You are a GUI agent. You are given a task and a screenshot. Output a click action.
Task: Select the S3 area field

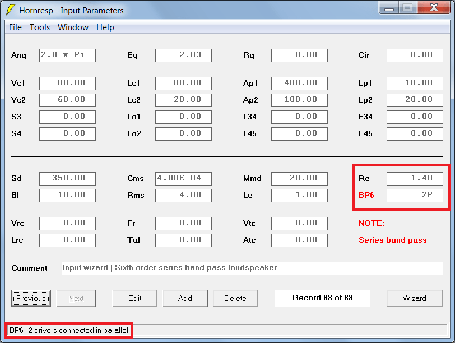coord(67,117)
